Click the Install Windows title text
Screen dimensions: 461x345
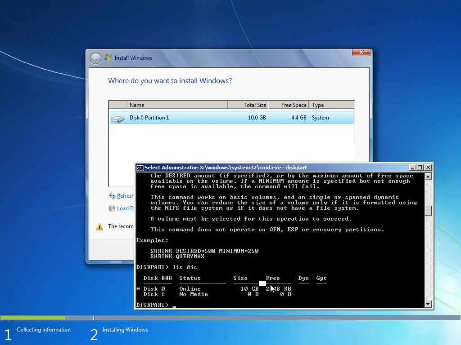pos(133,58)
